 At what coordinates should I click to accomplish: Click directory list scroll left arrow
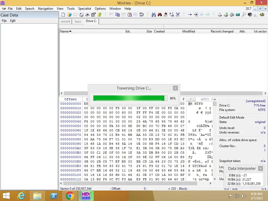pyautogui.click(x=62, y=93)
